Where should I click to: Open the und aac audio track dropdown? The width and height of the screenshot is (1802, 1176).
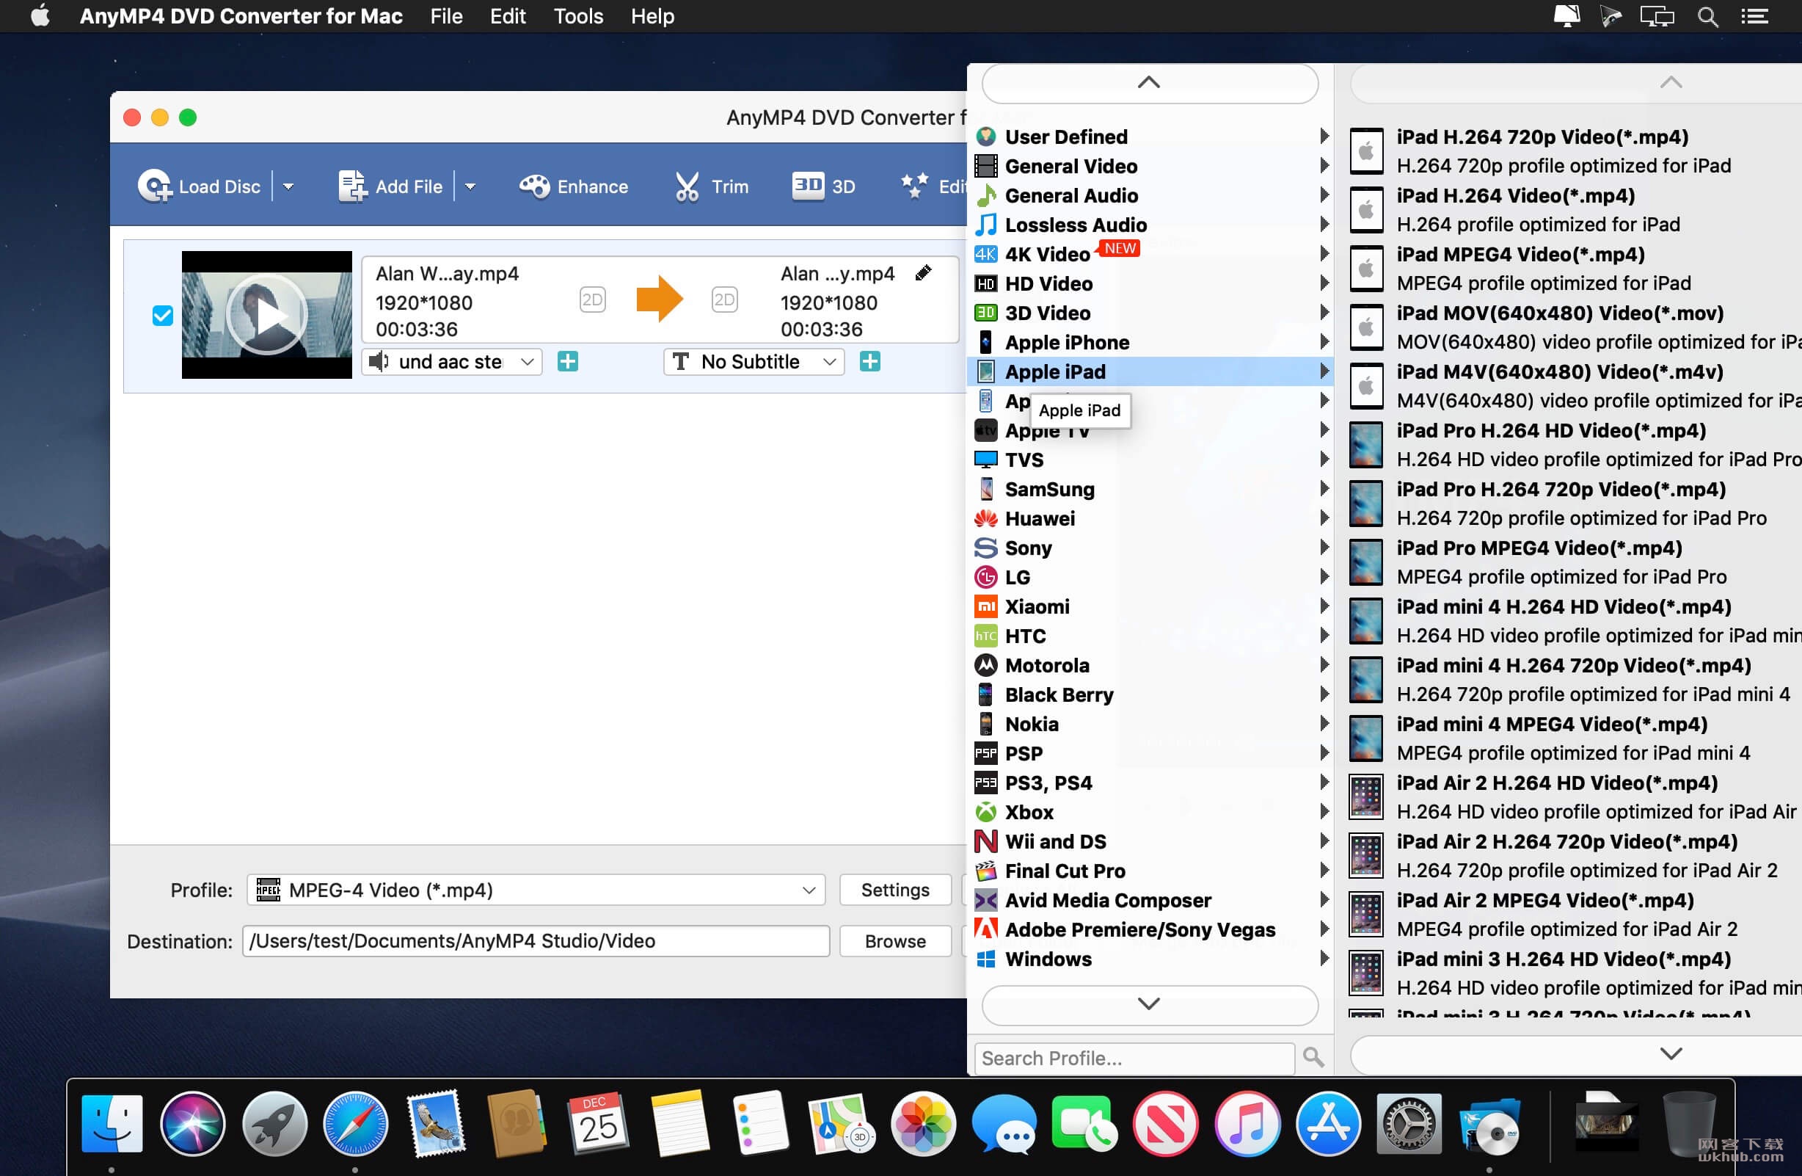[452, 361]
